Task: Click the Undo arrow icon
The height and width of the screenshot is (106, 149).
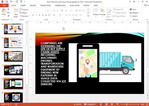Action: pos(11,1)
